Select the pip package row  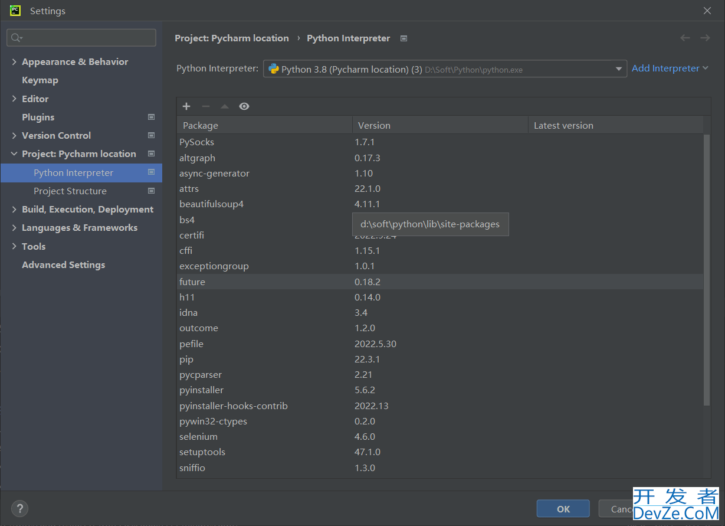pos(440,359)
